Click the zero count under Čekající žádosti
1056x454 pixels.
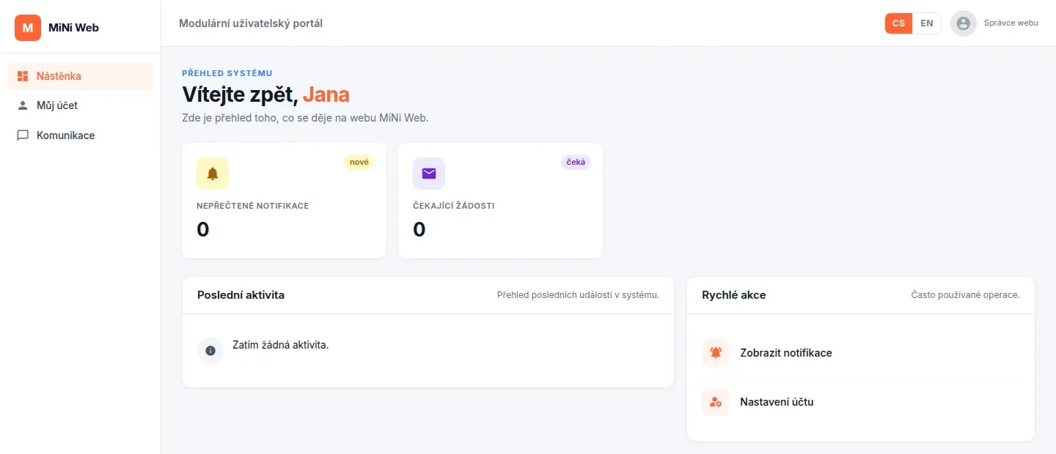pyautogui.click(x=419, y=230)
